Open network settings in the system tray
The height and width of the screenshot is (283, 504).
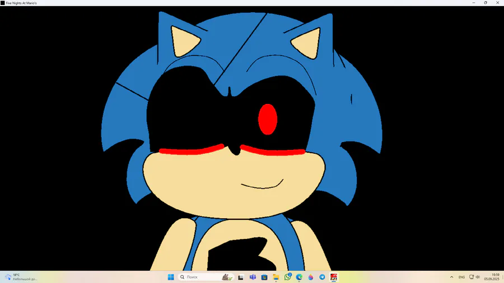tap(471, 277)
